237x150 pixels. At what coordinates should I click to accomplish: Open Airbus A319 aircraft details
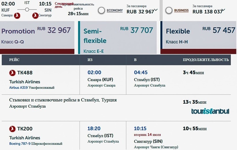pos(32,88)
